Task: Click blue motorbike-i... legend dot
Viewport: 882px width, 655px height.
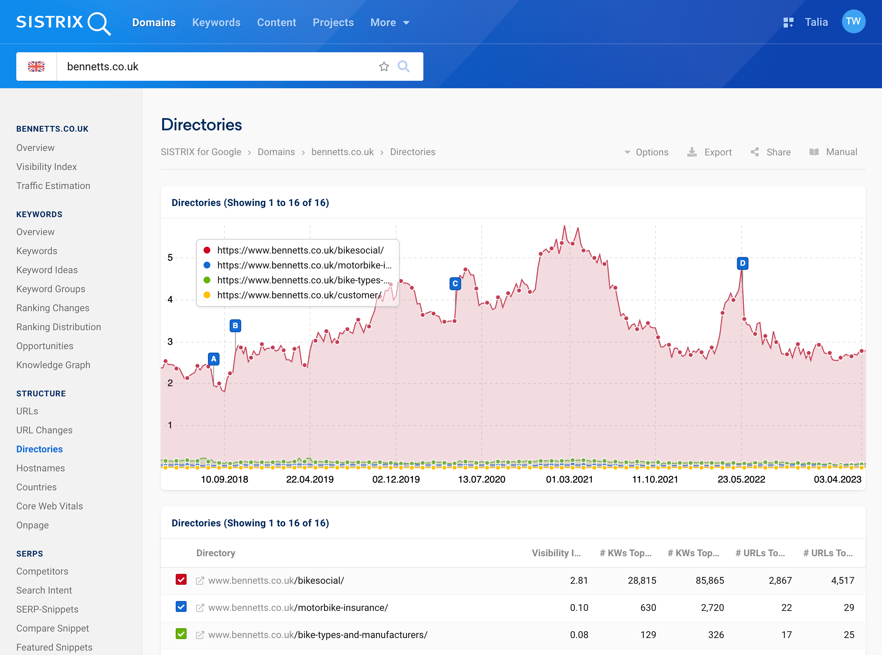Action: click(207, 265)
